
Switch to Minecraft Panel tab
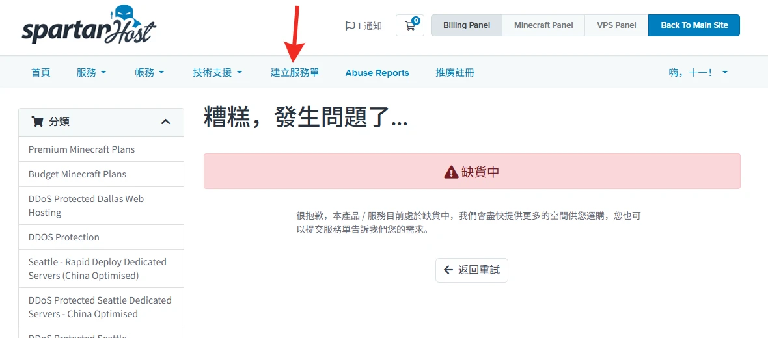click(x=543, y=25)
